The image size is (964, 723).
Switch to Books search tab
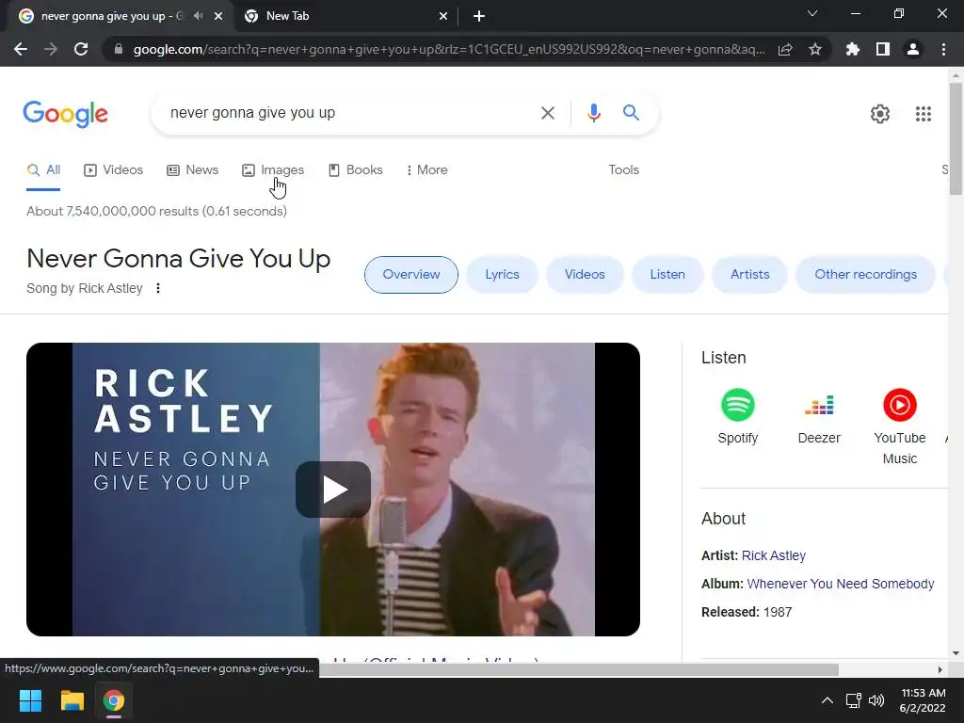point(355,170)
